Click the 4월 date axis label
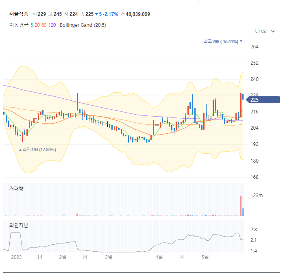Image resolution: width=283 pixels, height=276 pixels. 159,257
